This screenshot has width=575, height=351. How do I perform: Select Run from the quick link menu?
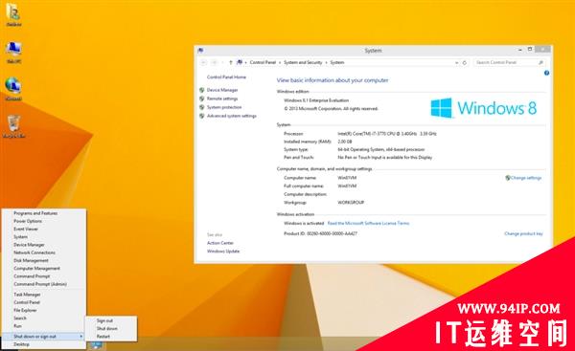(x=17, y=326)
